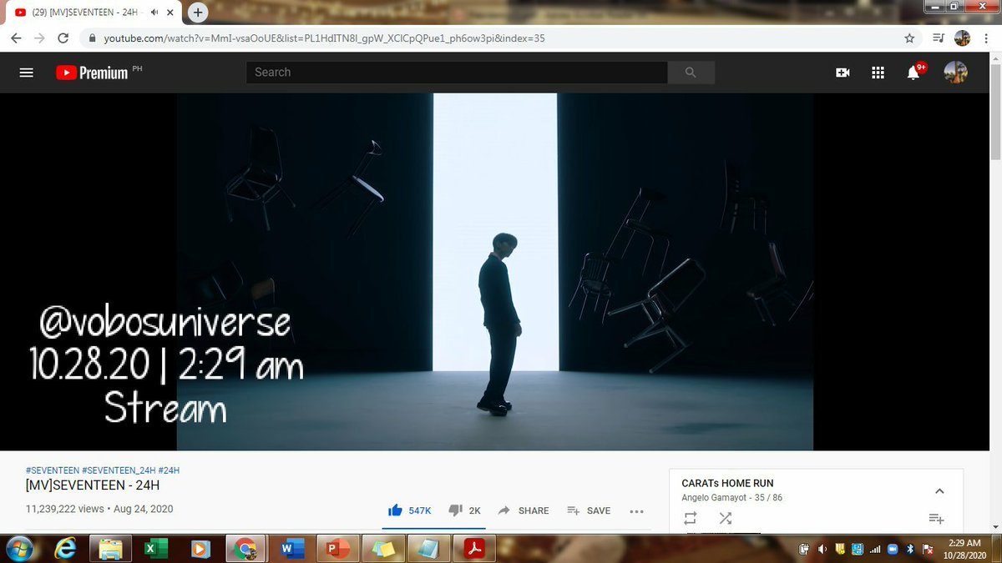The width and height of the screenshot is (1002, 563).
Task: Toggle playlist shuffle
Action: pos(724,518)
